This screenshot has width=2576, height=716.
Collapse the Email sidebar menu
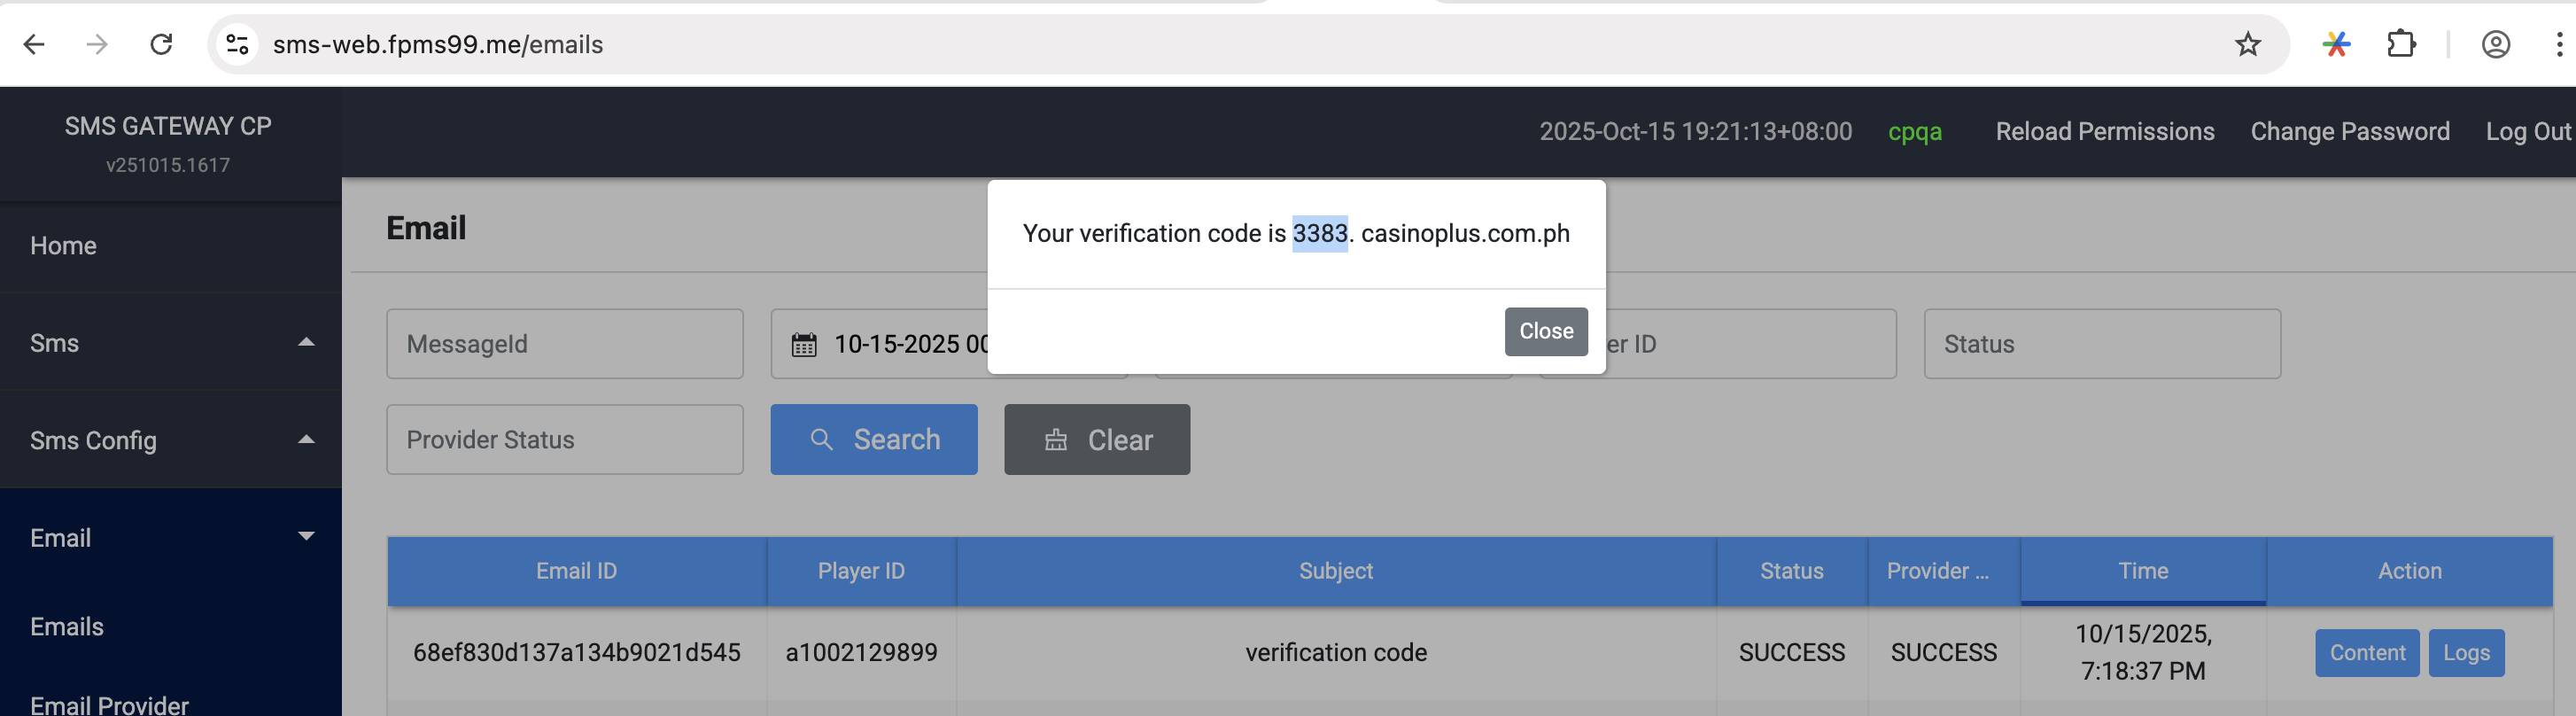(x=170, y=538)
